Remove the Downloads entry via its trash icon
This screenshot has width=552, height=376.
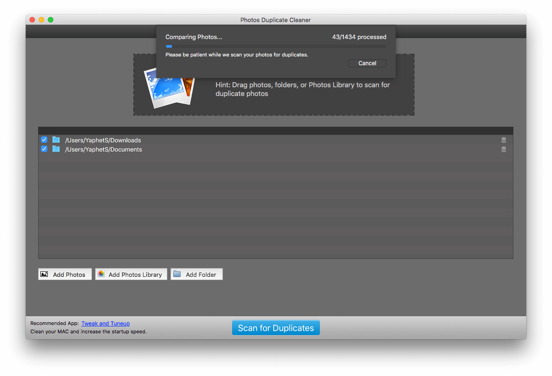[503, 140]
